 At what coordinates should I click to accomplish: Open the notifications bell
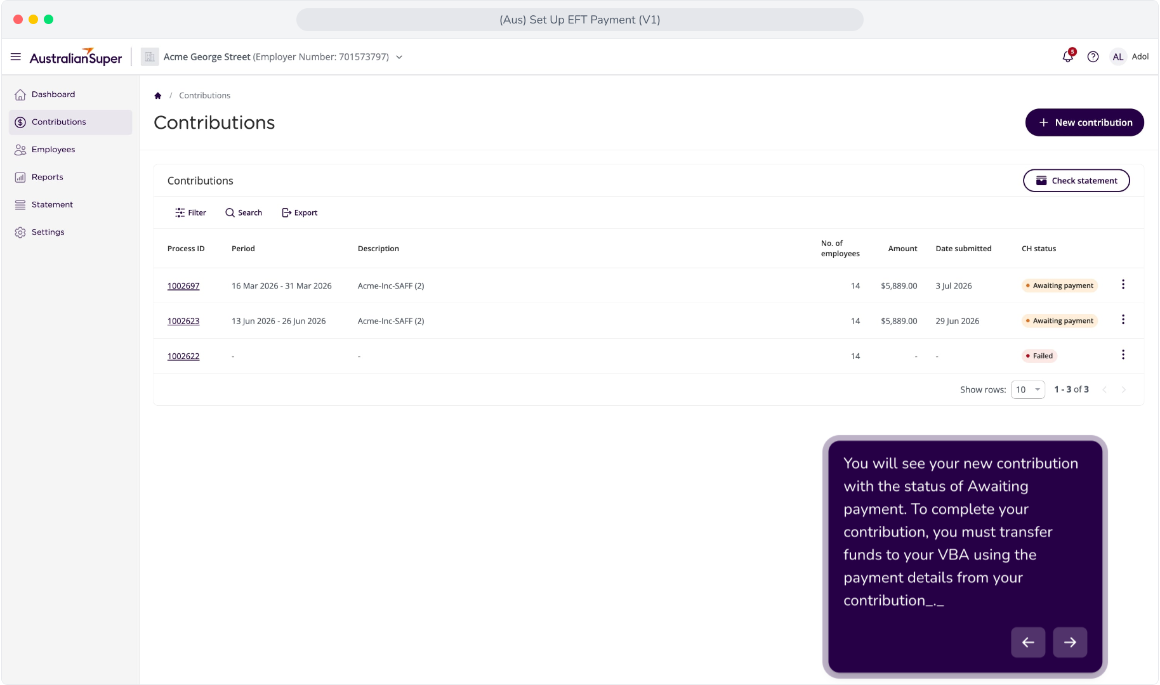[x=1068, y=57]
